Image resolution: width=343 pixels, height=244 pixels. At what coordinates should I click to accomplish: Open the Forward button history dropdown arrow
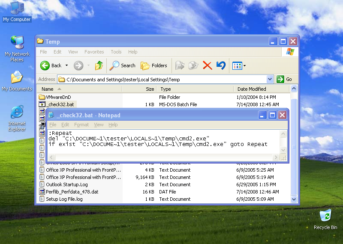[x=88, y=65]
